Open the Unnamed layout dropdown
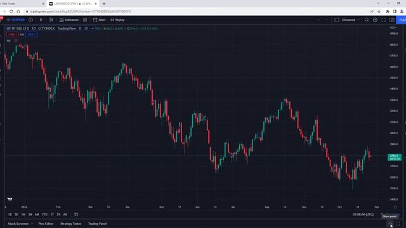 pos(351,20)
